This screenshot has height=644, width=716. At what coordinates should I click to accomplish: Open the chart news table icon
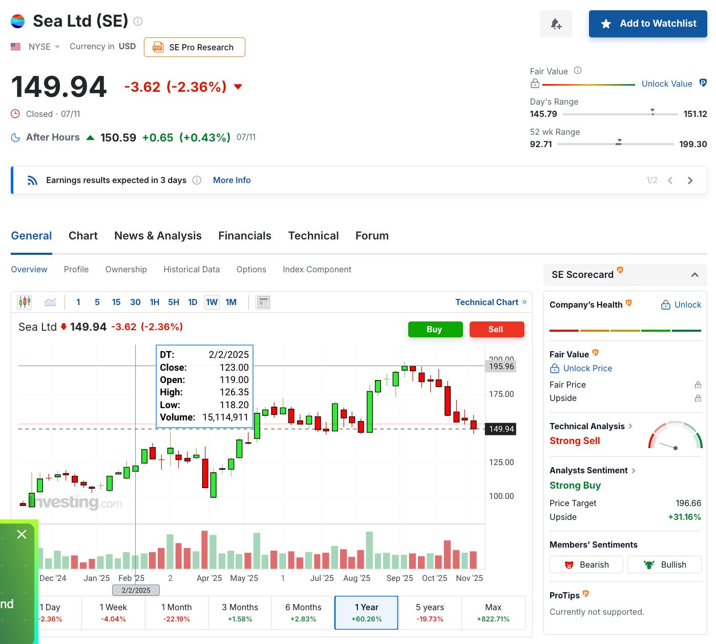263,302
